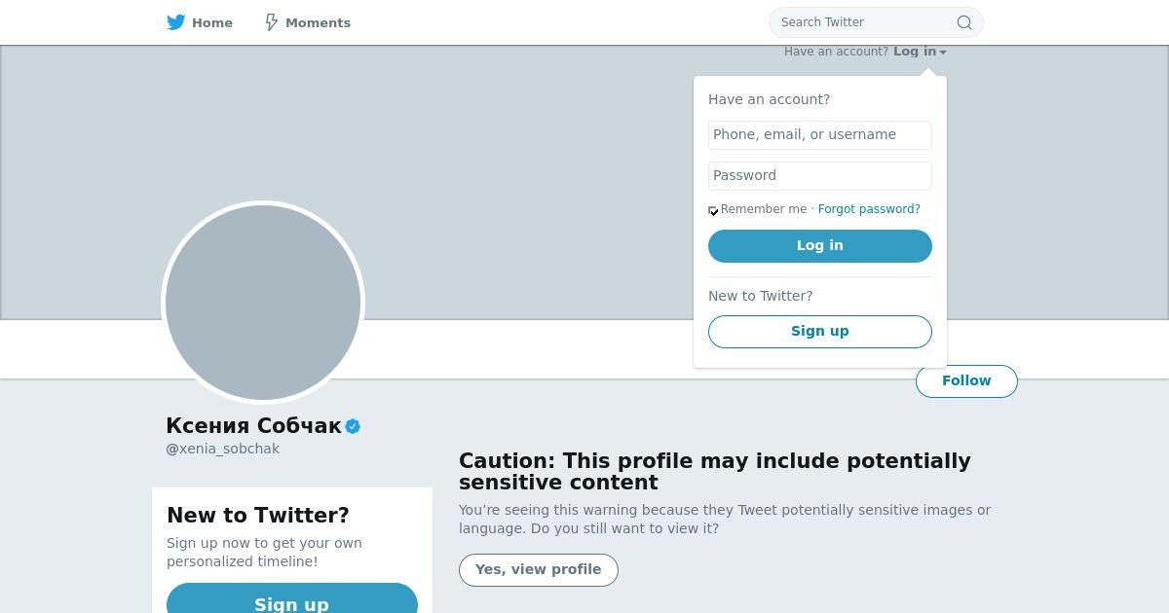Click the search magnifier icon
Image resolution: width=1169 pixels, height=613 pixels.
pos(963,22)
